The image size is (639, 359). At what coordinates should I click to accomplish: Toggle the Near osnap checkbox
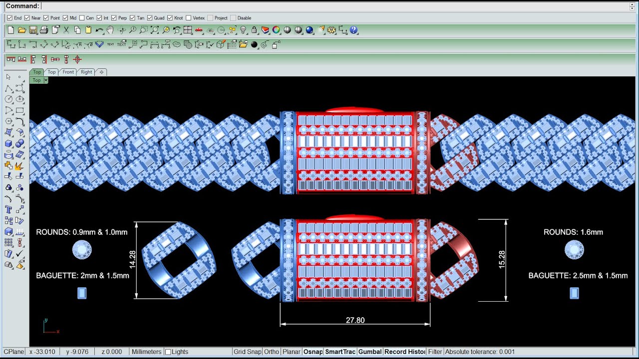(27, 18)
